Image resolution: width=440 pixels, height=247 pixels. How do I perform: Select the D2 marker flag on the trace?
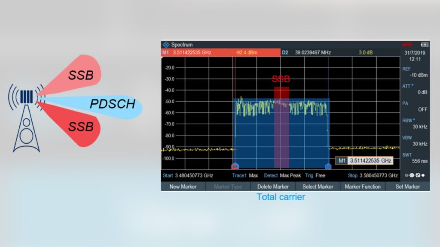point(328,166)
